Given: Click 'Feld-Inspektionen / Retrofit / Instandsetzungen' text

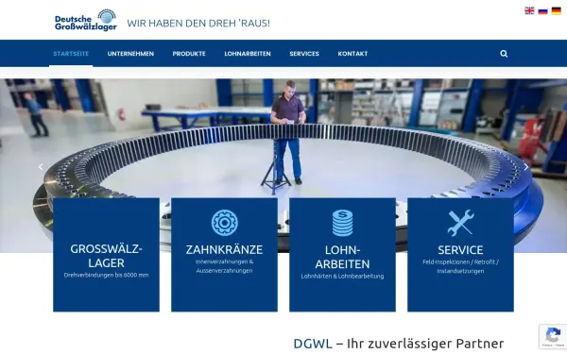Looking at the screenshot, I should [x=460, y=266].
